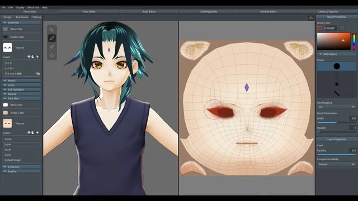Move Face Skin layer up with arrow
Viewport: 358px width, 201px height.
click(29, 133)
